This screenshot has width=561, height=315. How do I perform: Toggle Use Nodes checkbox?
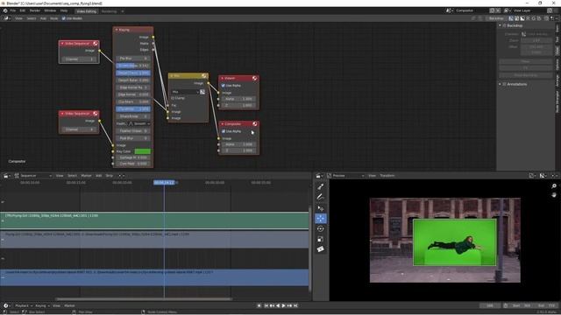(64, 18)
